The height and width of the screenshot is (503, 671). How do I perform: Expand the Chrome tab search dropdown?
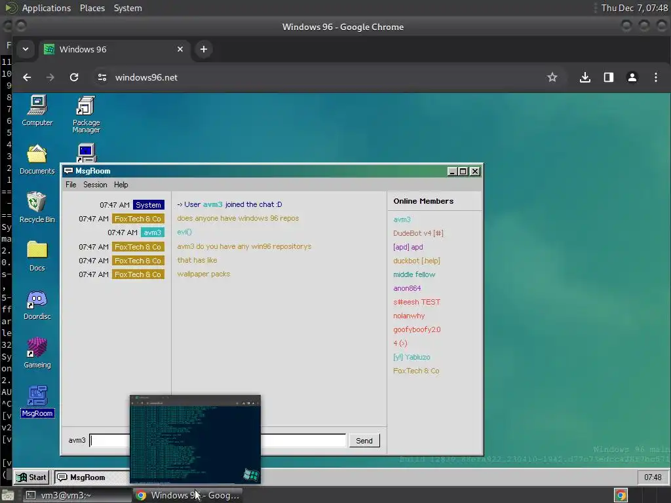click(x=26, y=49)
